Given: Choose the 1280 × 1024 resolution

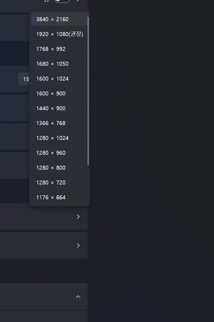Looking at the screenshot, I should 52,138.
